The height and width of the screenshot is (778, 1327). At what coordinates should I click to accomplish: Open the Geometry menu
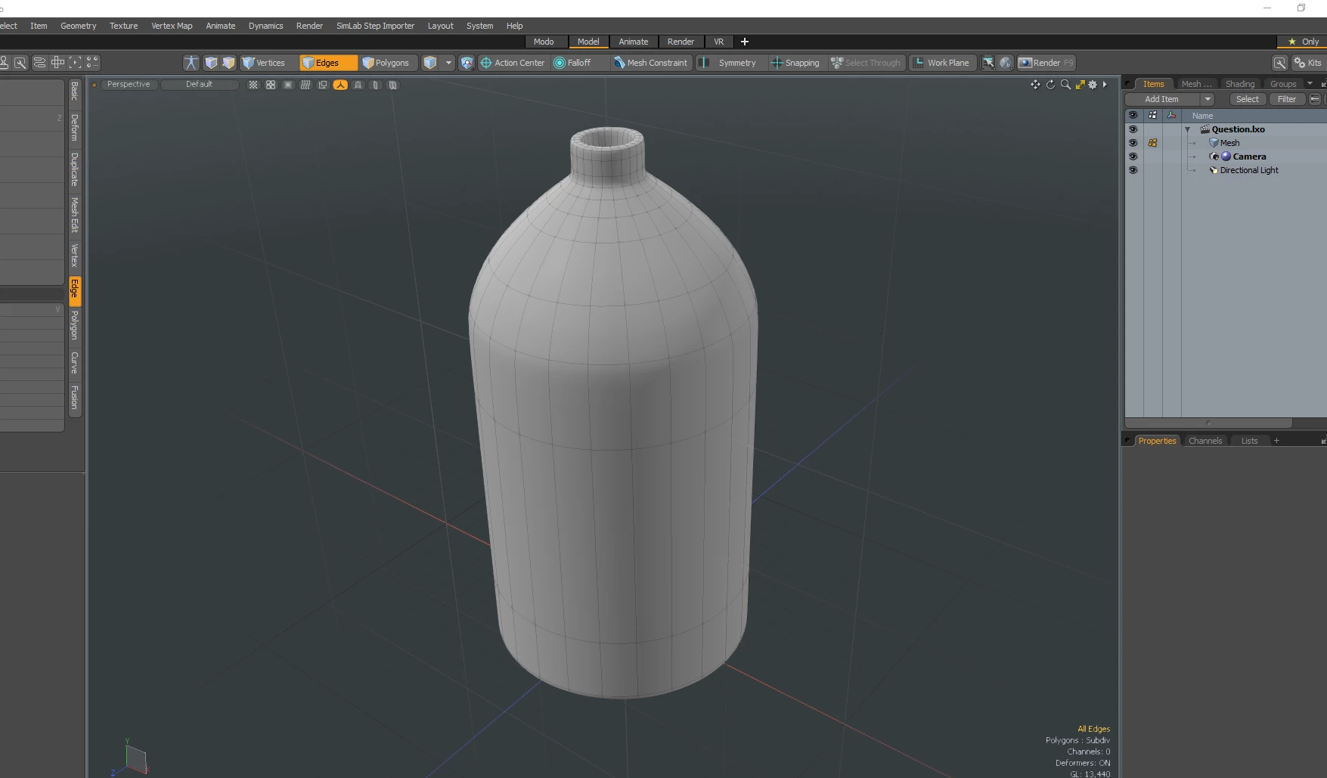(x=78, y=26)
